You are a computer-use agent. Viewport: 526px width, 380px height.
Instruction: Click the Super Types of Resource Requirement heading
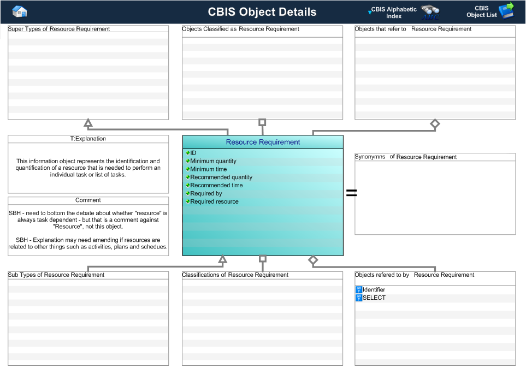click(x=58, y=29)
